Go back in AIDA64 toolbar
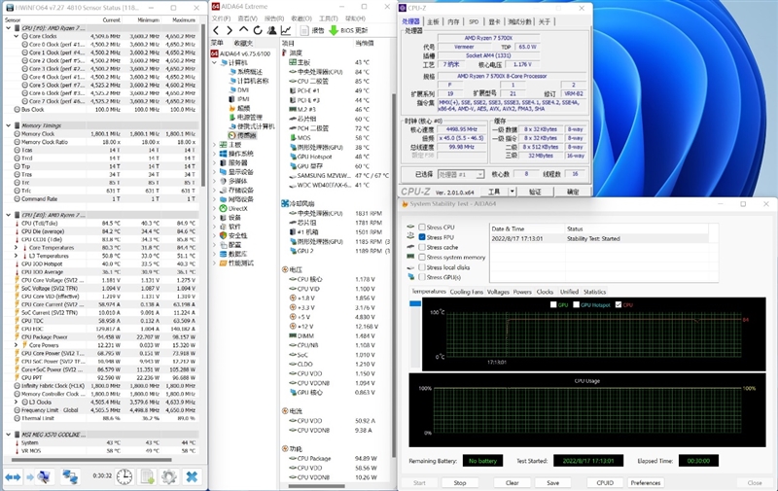 pyautogui.click(x=216, y=31)
